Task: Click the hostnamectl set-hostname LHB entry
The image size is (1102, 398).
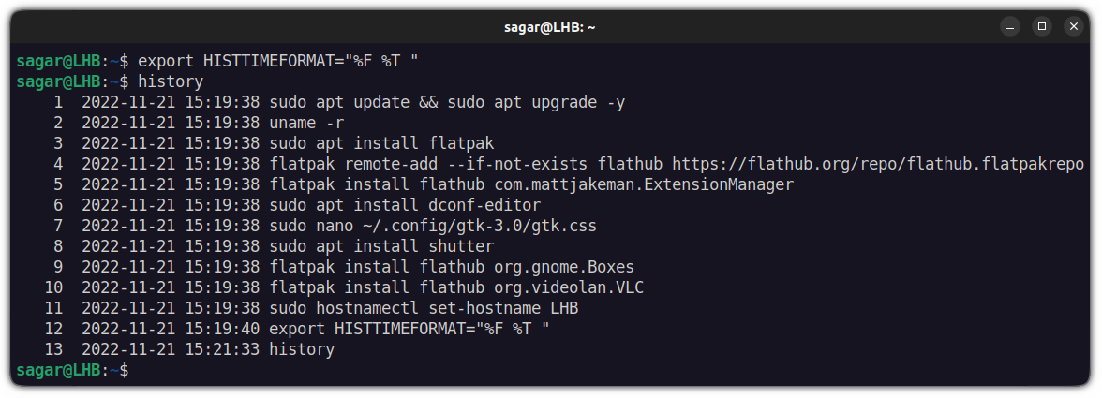Action: pyautogui.click(x=432, y=308)
